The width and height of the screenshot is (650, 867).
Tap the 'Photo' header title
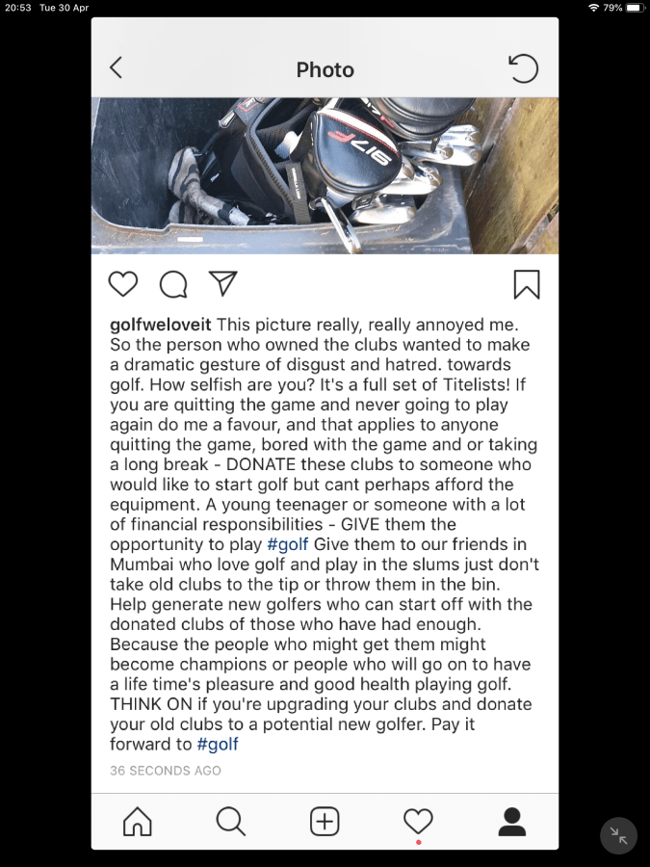point(325,69)
